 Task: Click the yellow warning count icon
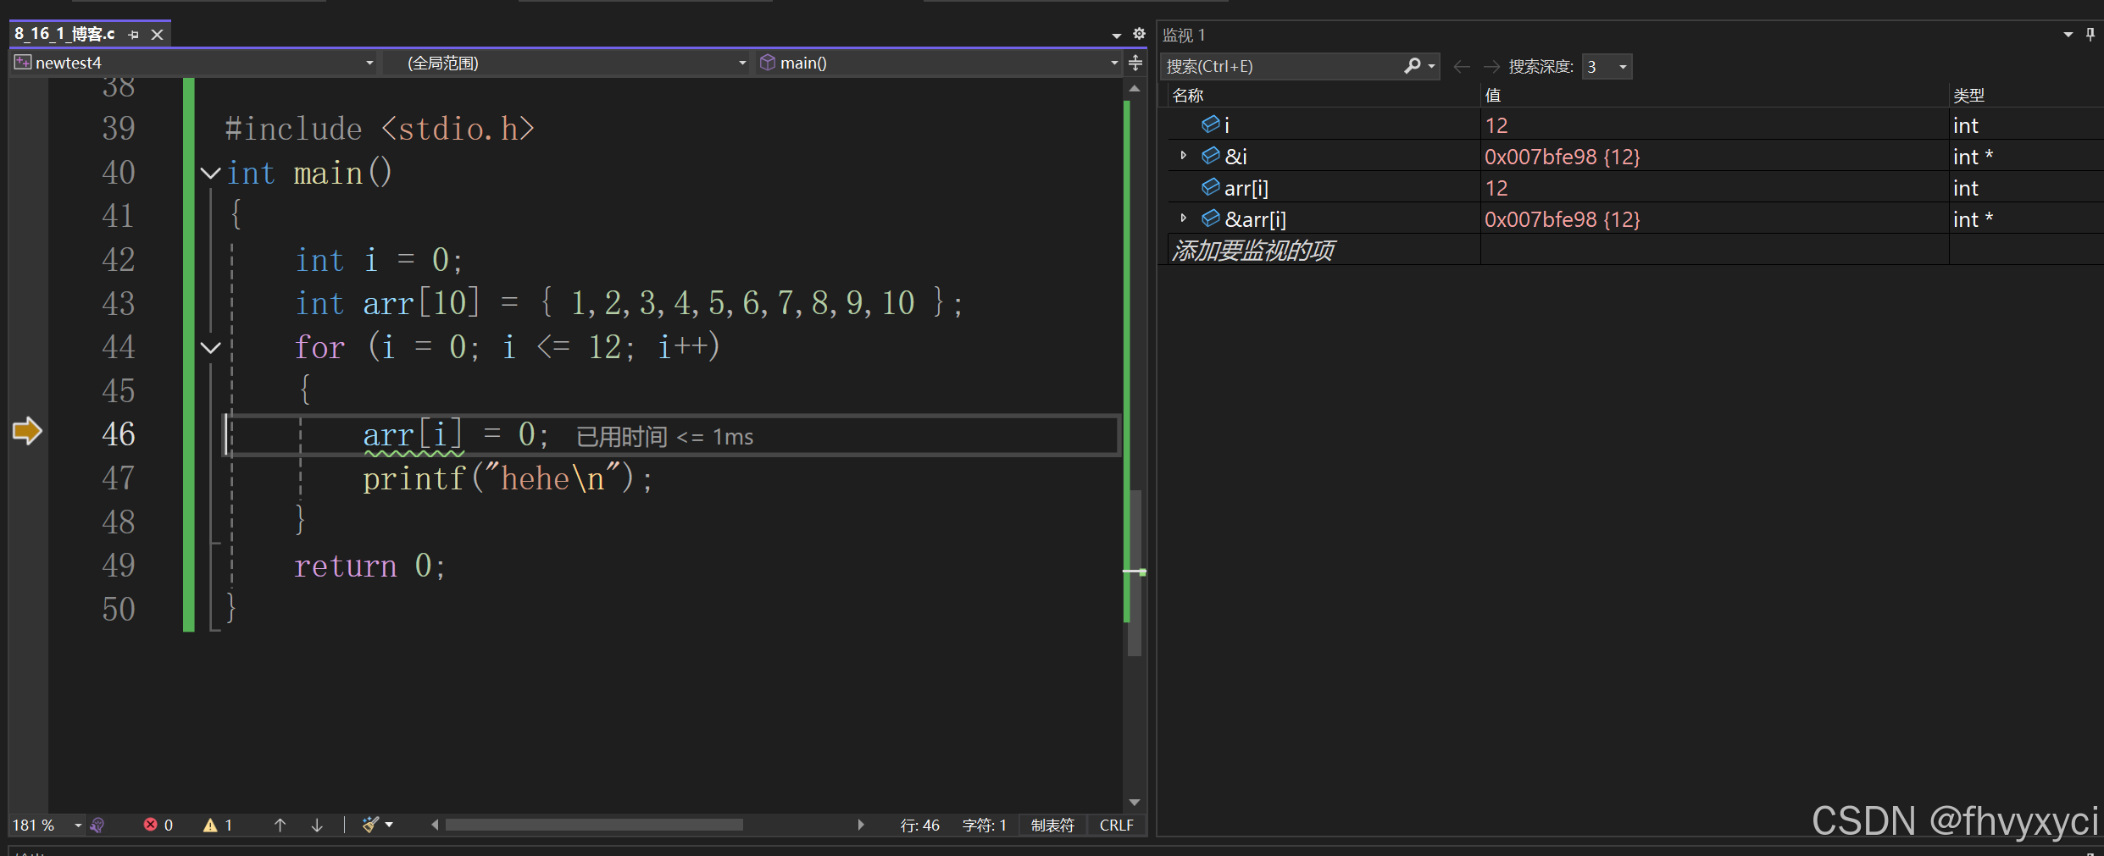point(210,825)
